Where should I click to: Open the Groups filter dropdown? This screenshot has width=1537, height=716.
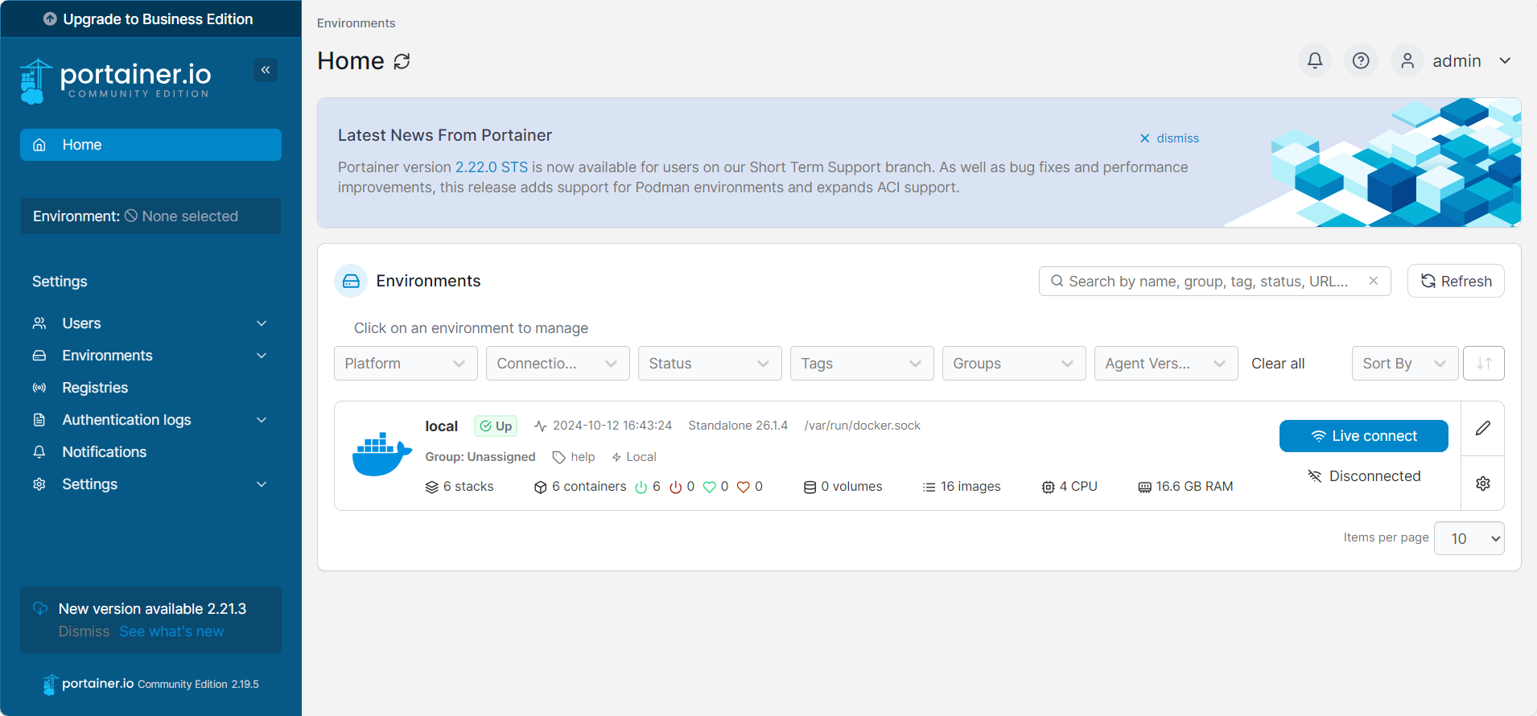click(x=1014, y=363)
